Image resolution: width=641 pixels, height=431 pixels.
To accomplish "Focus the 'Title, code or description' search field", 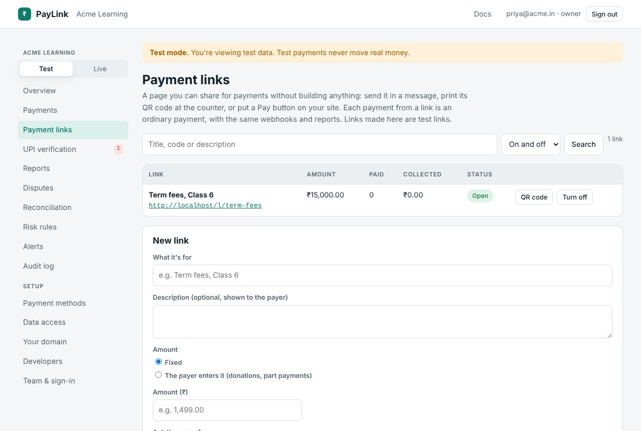I will click(319, 144).
